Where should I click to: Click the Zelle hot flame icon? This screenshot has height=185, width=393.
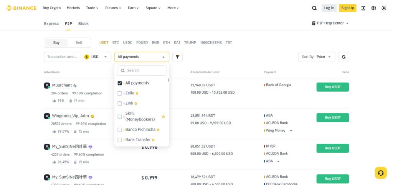[x=137, y=93]
